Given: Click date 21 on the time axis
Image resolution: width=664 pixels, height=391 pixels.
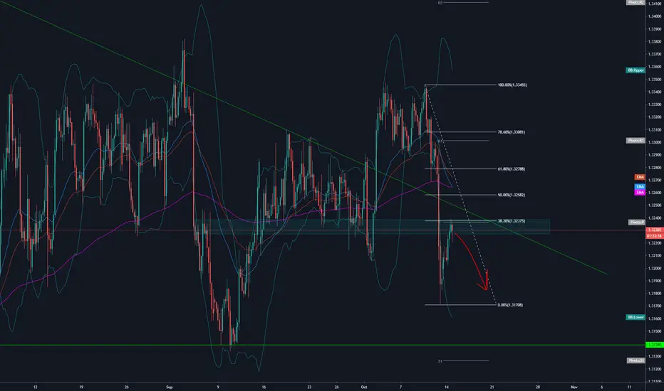Looking at the screenshot, I should [492, 387].
